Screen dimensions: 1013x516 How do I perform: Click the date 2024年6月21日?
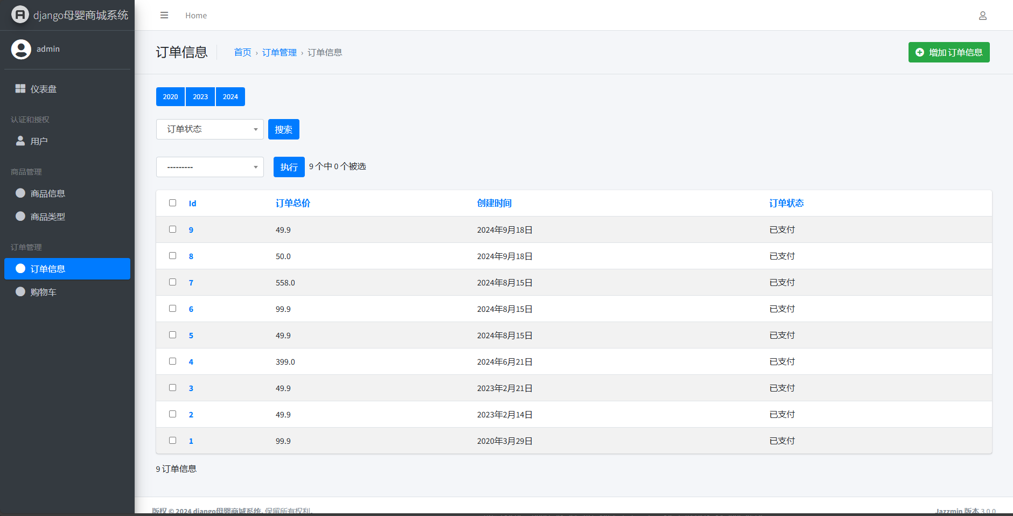coord(505,362)
